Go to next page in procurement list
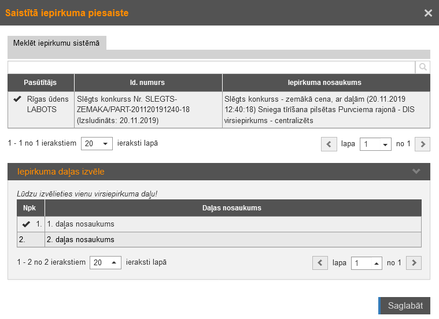 pyautogui.click(x=423, y=144)
